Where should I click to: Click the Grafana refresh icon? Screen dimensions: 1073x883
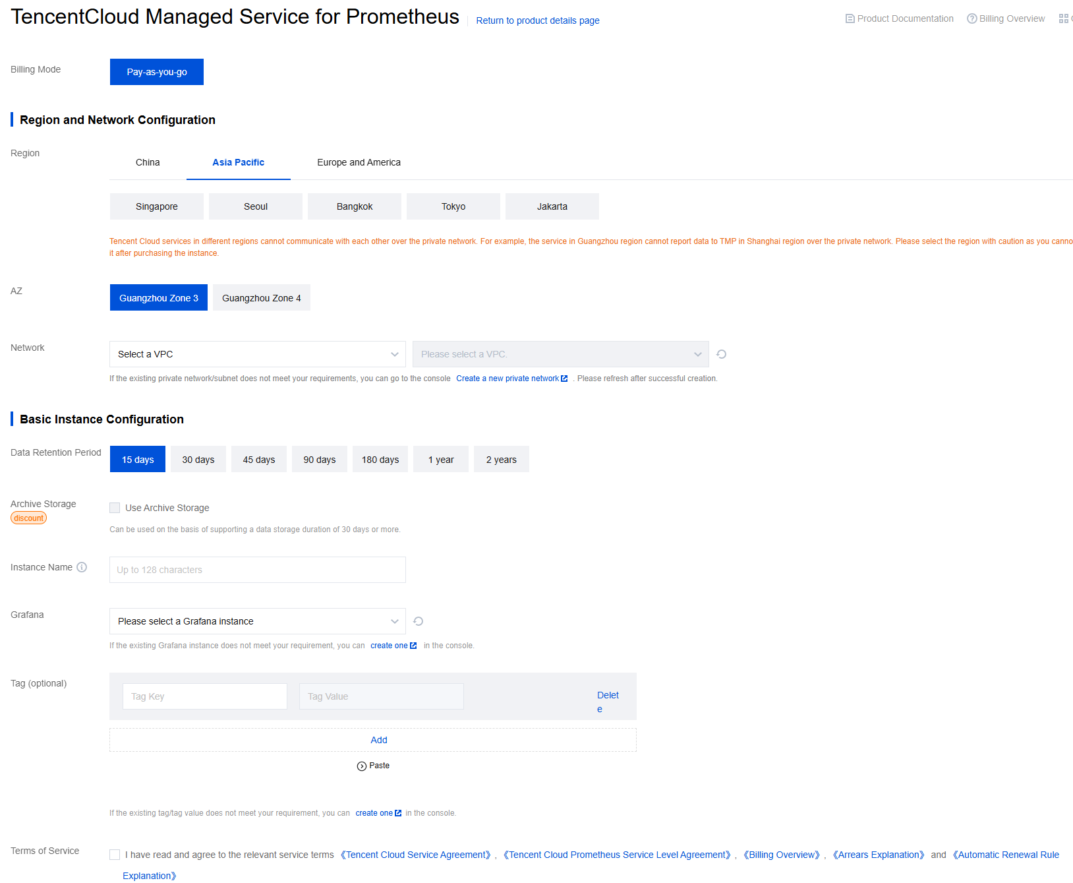[x=418, y=621]
